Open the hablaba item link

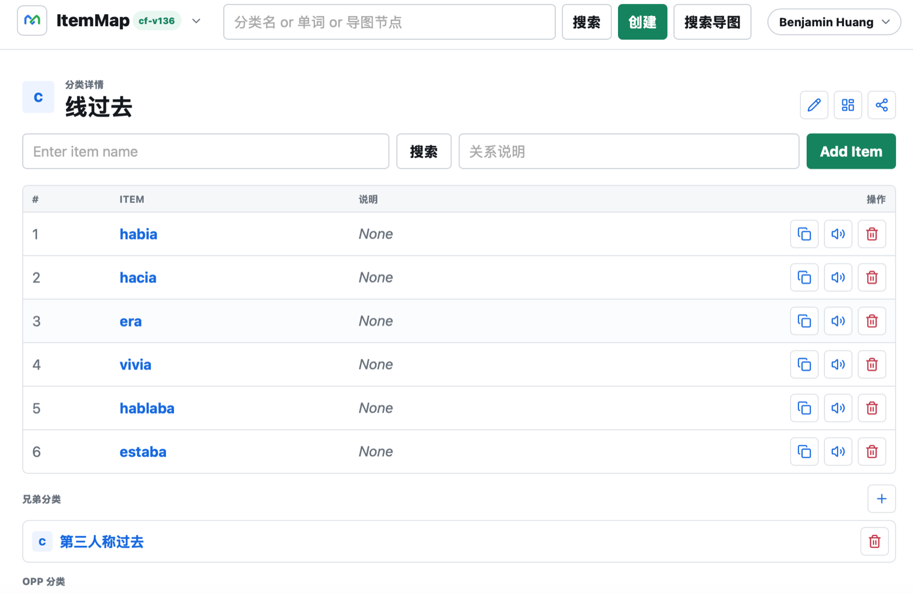147,408
